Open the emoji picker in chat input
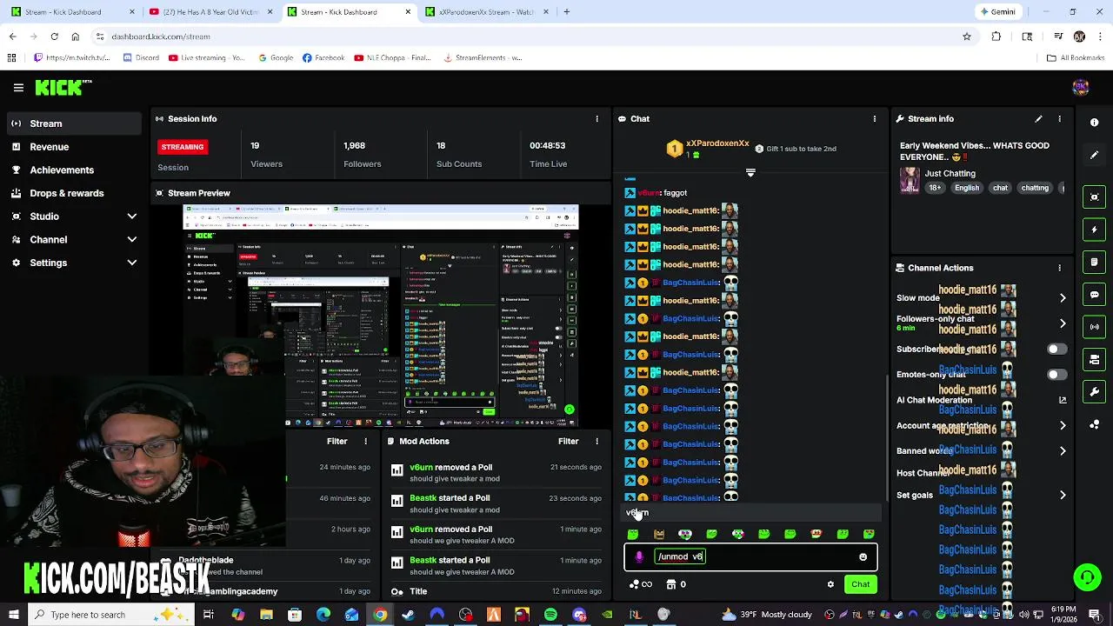 [863, 557]
